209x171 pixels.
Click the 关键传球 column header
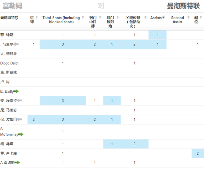click(x=133, y=22)
